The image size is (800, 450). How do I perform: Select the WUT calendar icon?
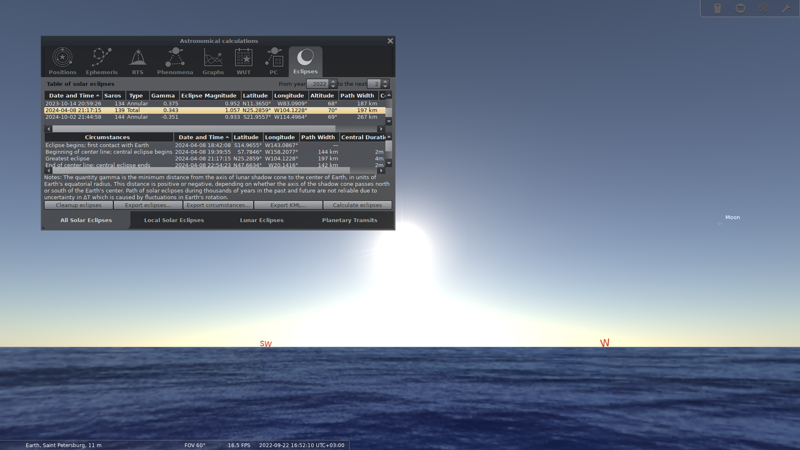tap(243, 60)
